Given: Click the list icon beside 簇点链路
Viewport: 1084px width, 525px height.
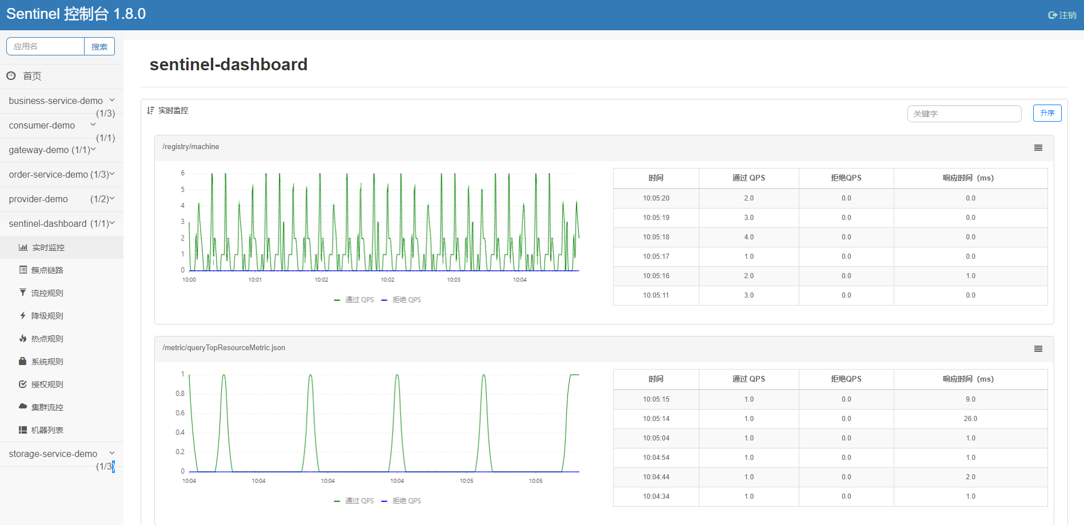Looking at the screenshot, I should point(23,270).
